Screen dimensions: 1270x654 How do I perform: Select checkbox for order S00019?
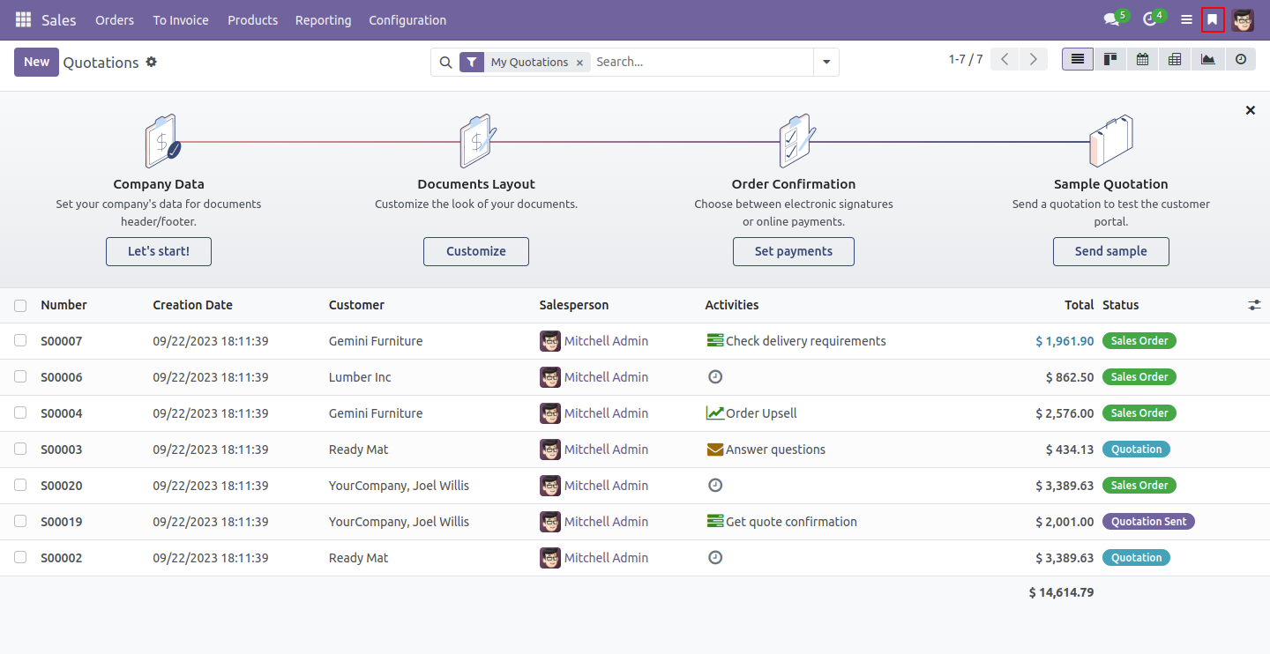(20, 521)
